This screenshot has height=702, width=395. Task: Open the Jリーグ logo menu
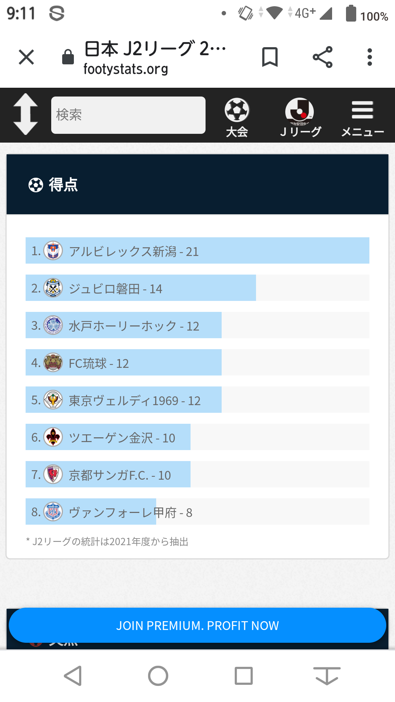(300, 117)
